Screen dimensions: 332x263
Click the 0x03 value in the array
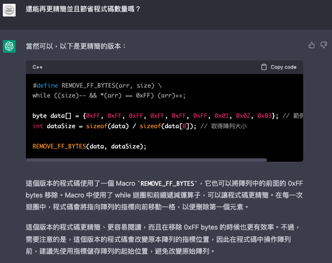tap(264, 116)
